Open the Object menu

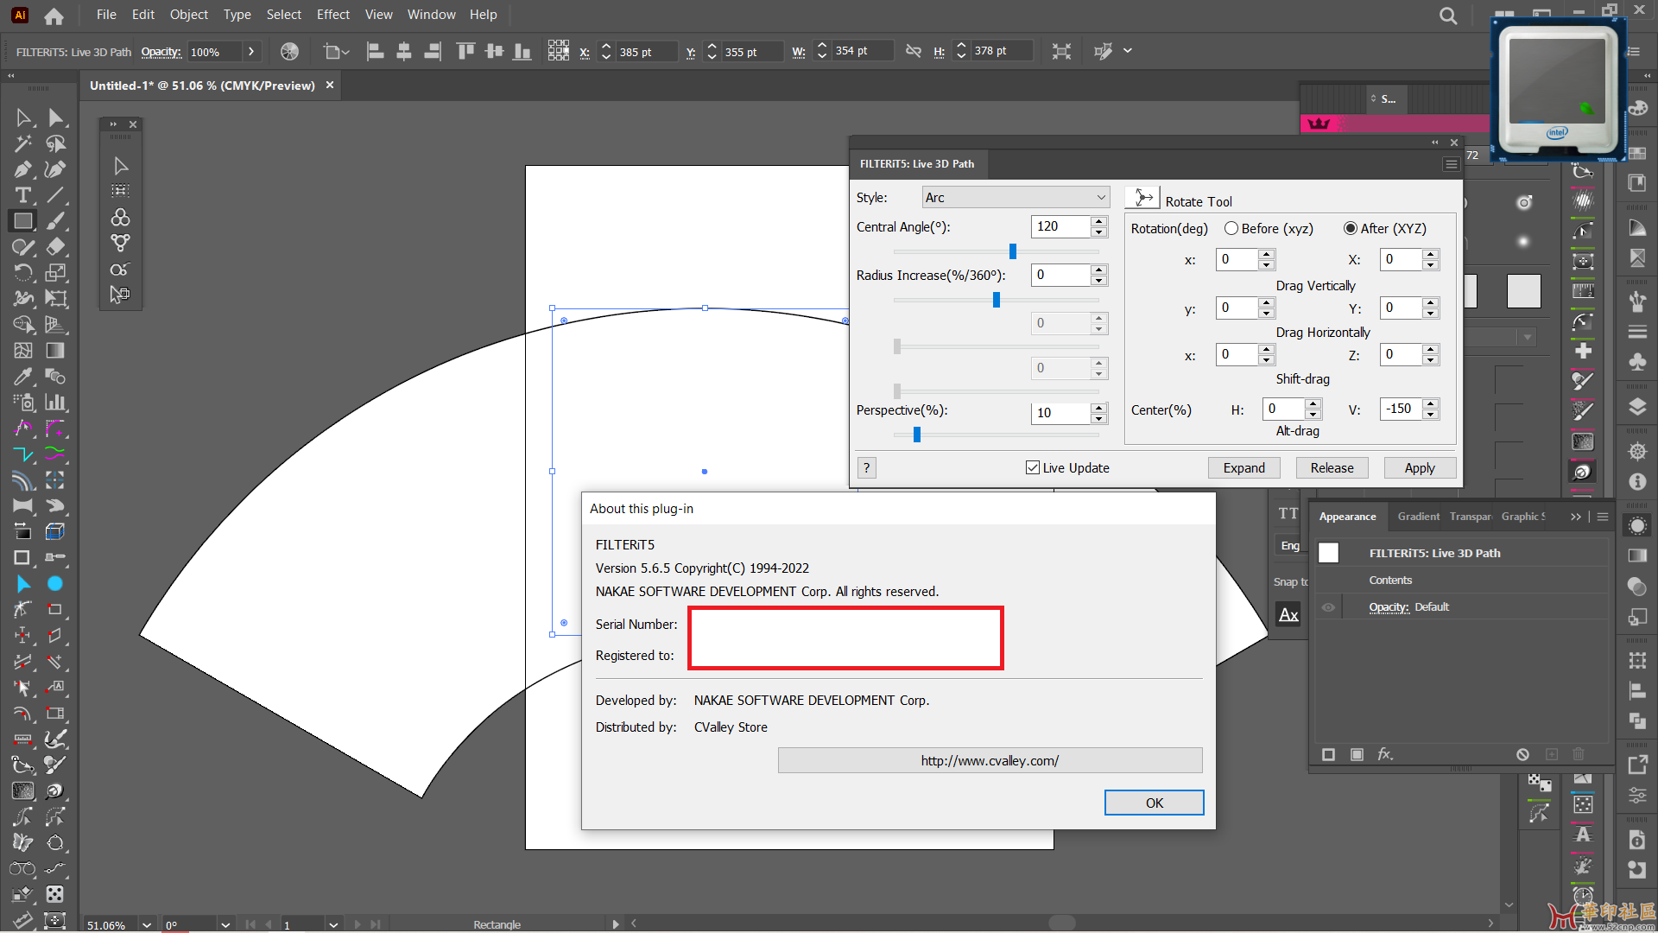[189, 15]
